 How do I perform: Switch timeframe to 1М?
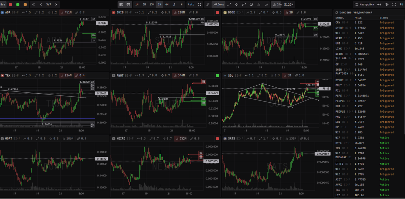tap(137, 5)
